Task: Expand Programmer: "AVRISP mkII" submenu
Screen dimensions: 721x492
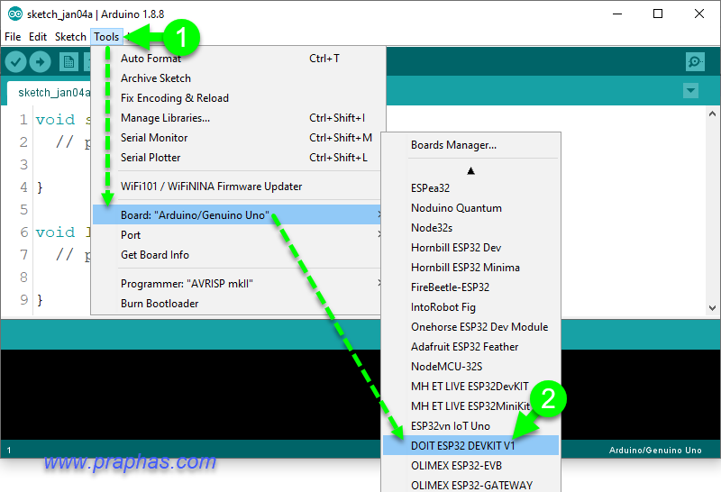Action: [x=237, y=284]
